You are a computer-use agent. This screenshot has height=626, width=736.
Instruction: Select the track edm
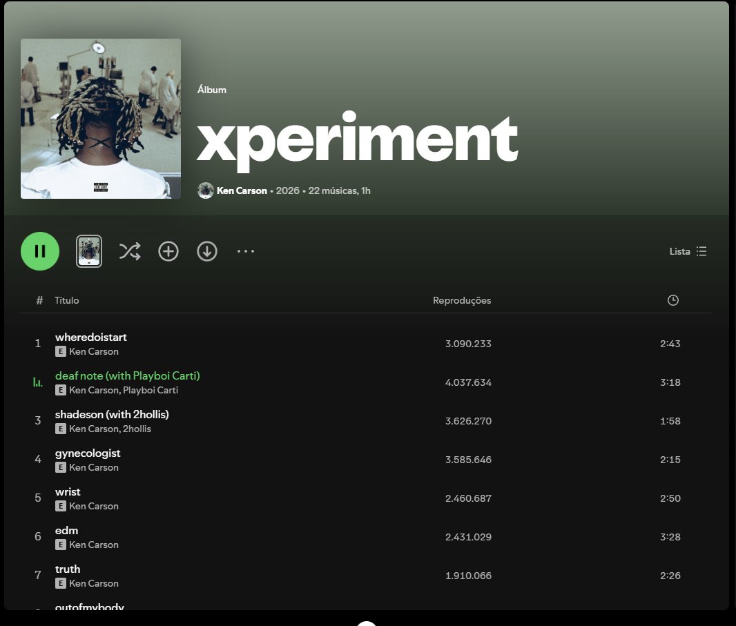coord(67,530)
